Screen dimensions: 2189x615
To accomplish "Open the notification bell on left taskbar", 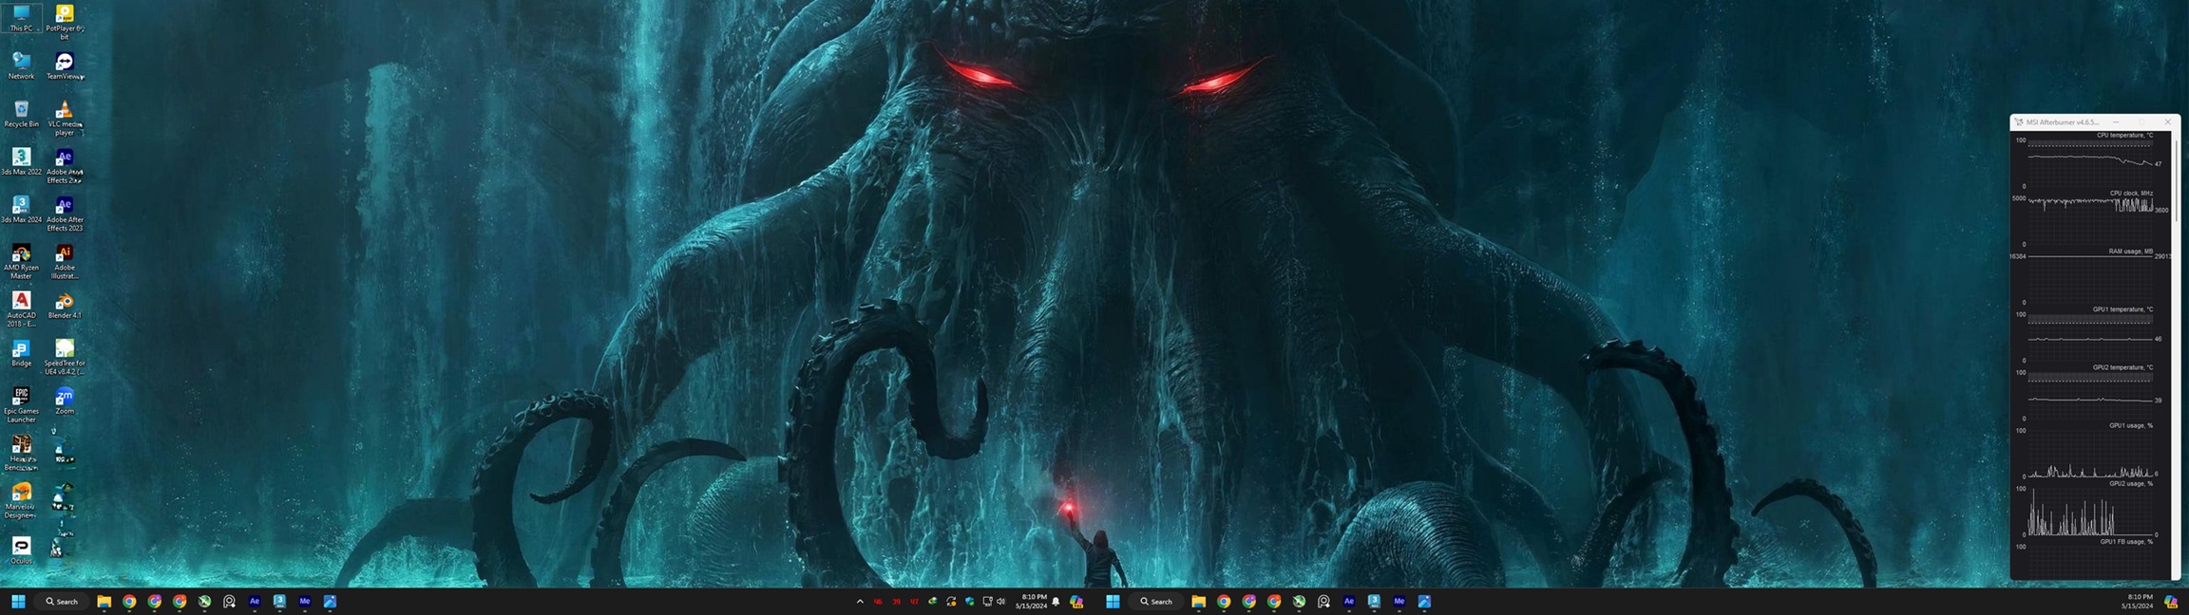I will tap(1056, 602).
